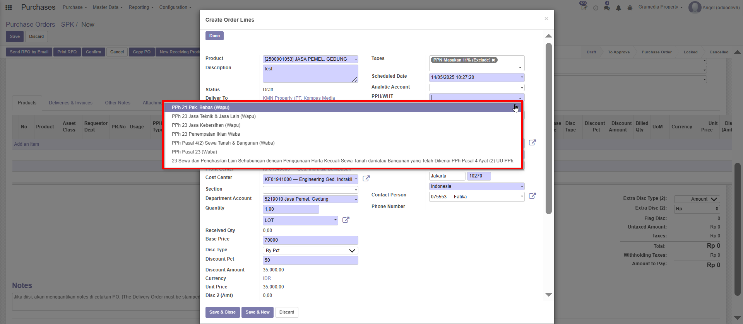Open the Disc Type By Pct dropdown
743x324 pixels.
coord(310,251)
